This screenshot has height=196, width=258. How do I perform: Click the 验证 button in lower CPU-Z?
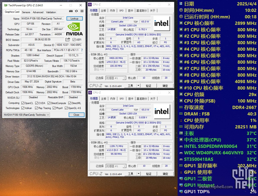[x=149, y=174]
